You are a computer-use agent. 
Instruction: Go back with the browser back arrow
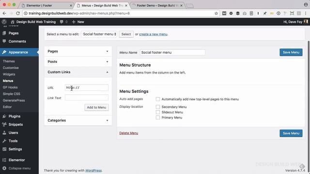click(4, 13)
